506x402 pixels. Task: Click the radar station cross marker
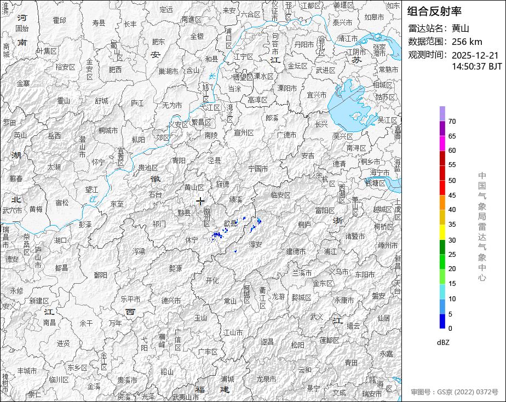click(x=200, y=201)
